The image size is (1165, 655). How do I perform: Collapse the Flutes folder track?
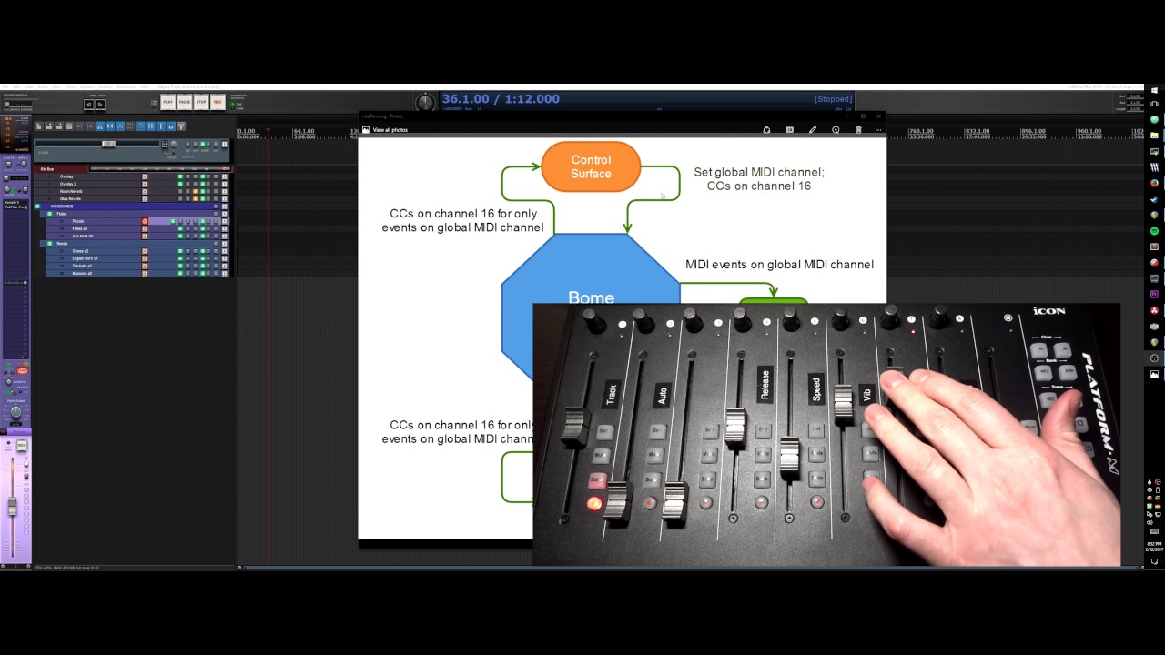(49, 214)
